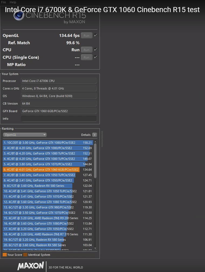Click ranking scrollbar down arrow

point(95,248)
